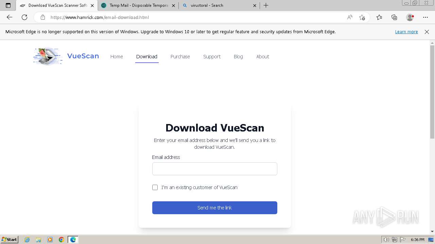Open the Windows Start button

click(x=10, y=240)
